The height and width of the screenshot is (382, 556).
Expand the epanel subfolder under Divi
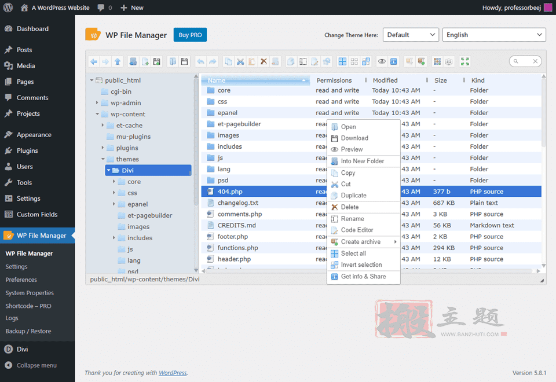point(114,204)
